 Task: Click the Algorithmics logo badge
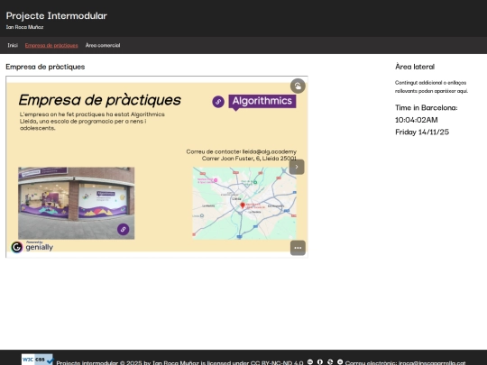coord(262,102)
